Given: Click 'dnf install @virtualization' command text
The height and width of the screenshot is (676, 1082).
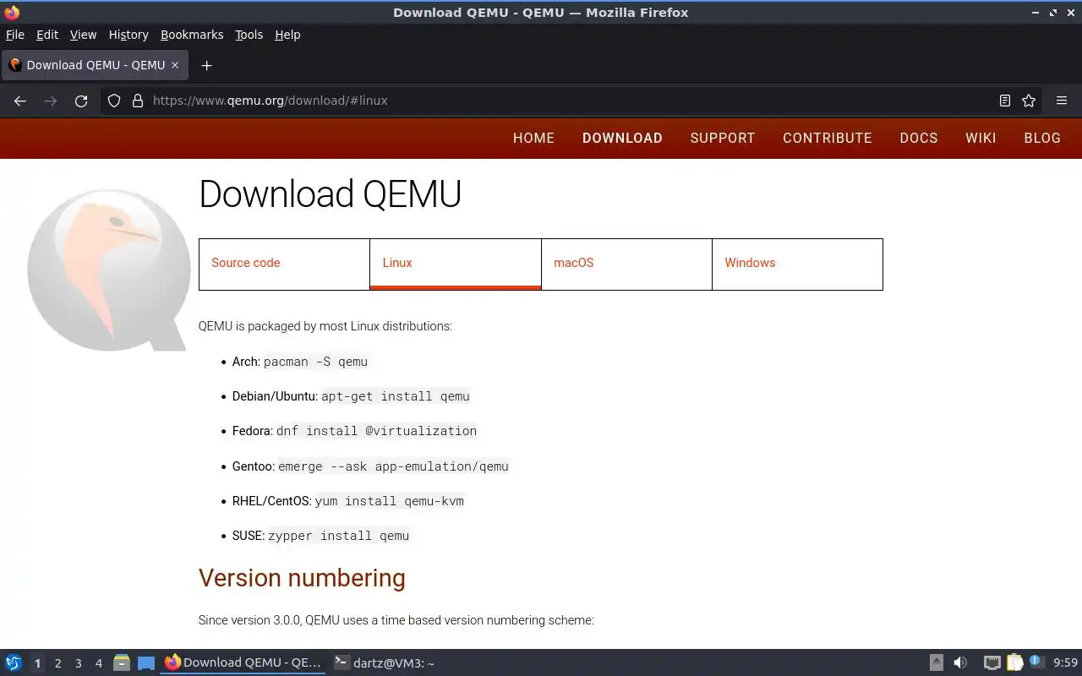Looking at the screenshot, I should 376,431.
